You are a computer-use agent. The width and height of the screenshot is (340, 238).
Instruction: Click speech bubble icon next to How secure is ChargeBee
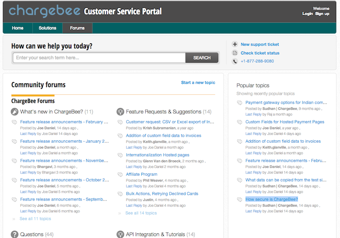point(239,200)
